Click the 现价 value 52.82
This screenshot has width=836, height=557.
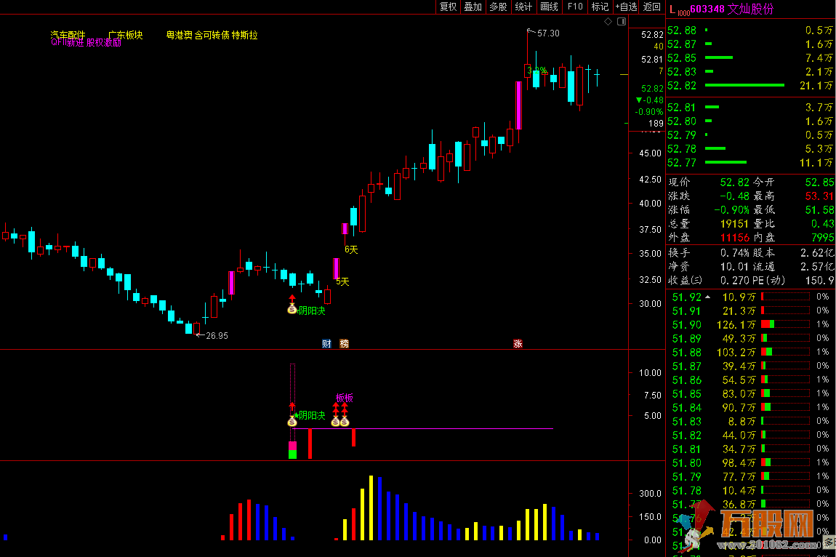pos(735,183)
